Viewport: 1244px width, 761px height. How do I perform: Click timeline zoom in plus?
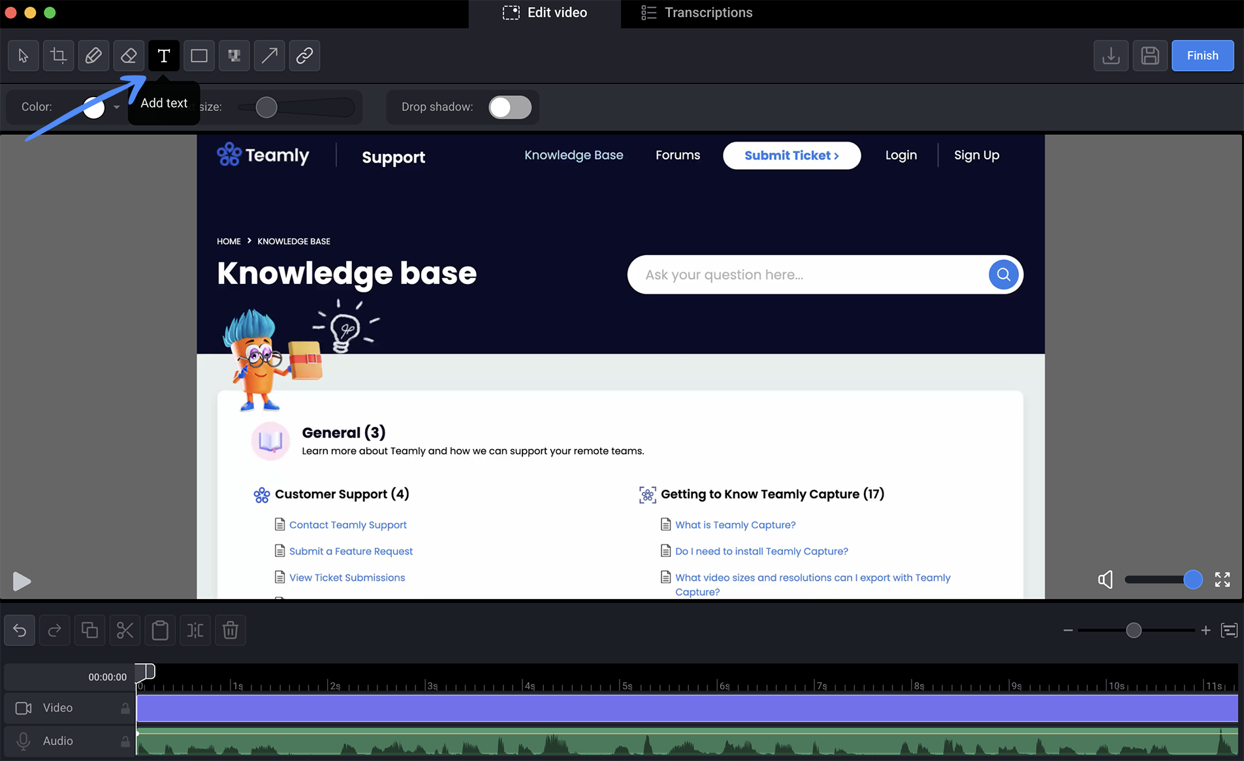pyautogui.click(x=1205, y=630)
